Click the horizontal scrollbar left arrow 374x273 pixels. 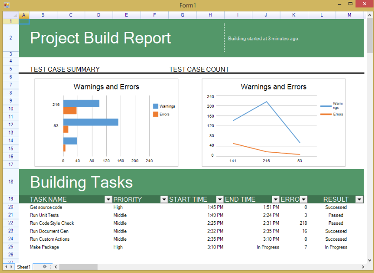pyautogui.click(x=55, y=267)
